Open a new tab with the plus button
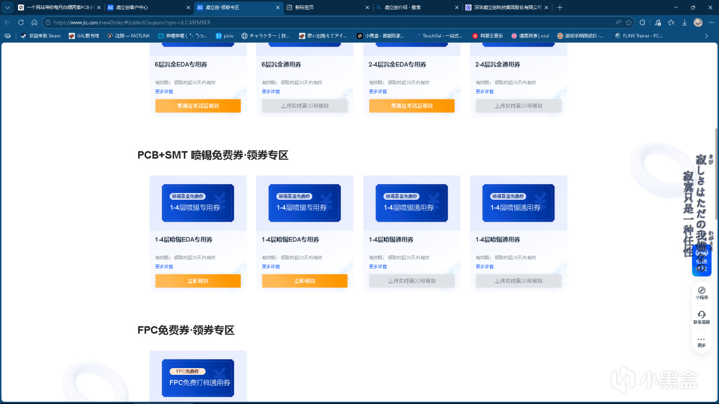 pos(559,7)
